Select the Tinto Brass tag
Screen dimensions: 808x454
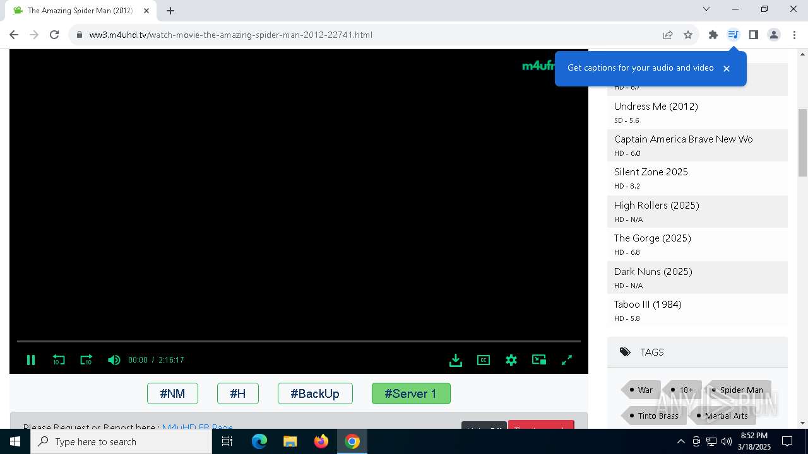pyautogui.click(x=654, y=416)
